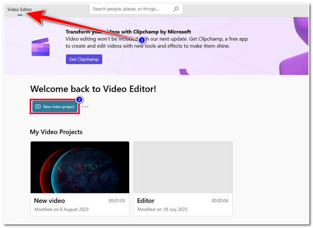
Task: Click the 'Editor' project title
Action: coord(146,200)
